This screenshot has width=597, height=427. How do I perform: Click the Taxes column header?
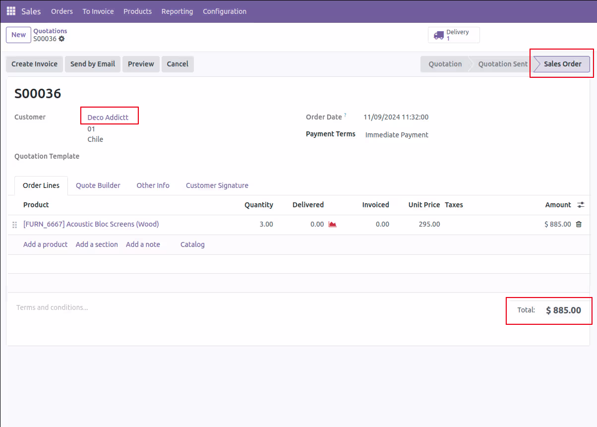click(454, 205)
